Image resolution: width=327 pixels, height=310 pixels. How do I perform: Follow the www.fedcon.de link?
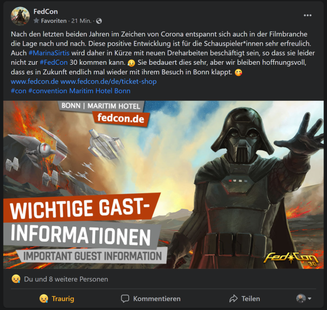pyautogui.click(x=34, y=81)
